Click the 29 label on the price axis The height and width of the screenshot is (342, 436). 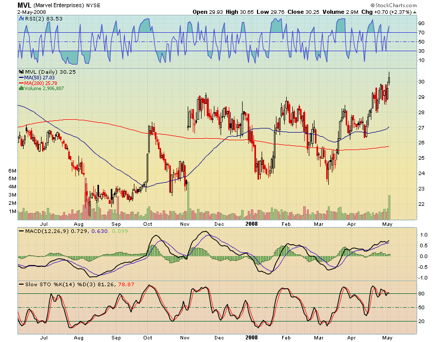(x=421, y=97)
